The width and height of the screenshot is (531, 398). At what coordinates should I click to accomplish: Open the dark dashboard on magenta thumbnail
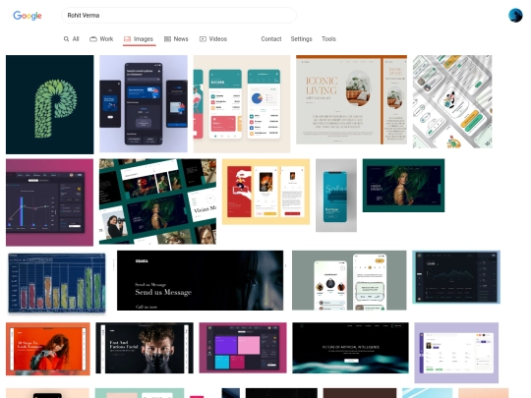(49, 202)
